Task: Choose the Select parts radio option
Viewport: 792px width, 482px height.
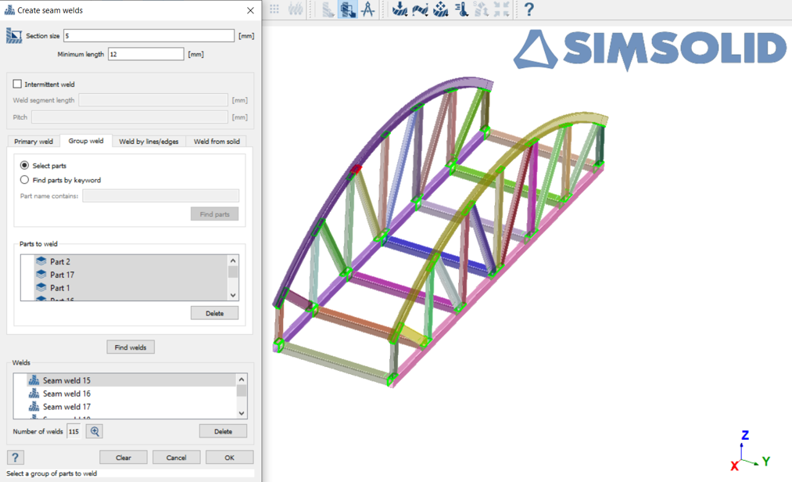Action: 25,166
